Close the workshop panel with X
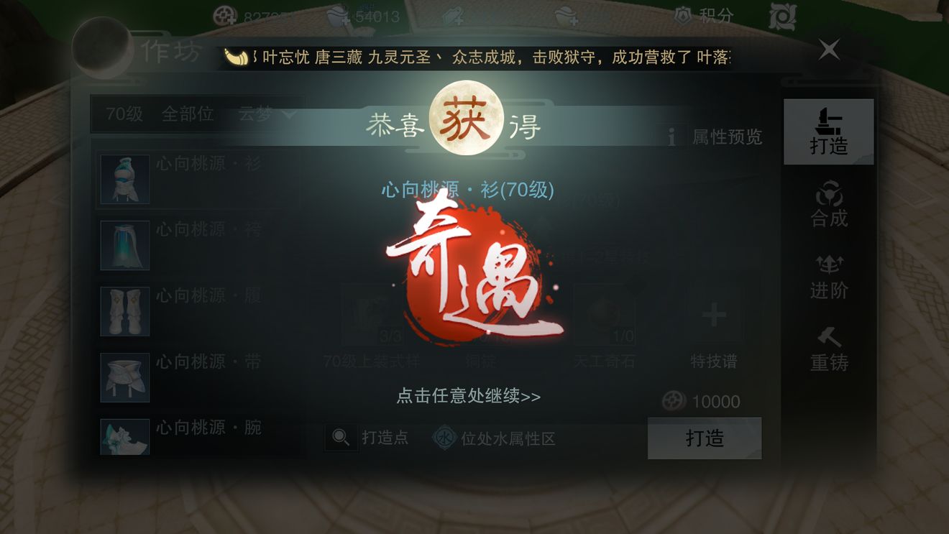Viewport: 949px width, 534px height. 829,50
